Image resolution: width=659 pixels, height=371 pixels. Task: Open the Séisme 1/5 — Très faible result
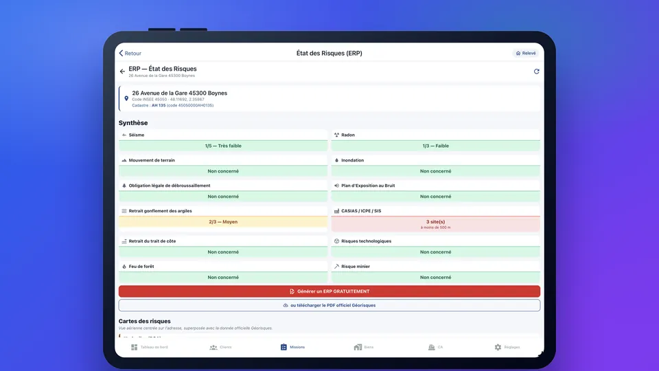tap(223, 146)
